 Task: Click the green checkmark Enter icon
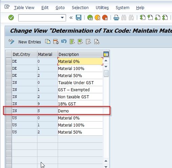click(11, 18)
